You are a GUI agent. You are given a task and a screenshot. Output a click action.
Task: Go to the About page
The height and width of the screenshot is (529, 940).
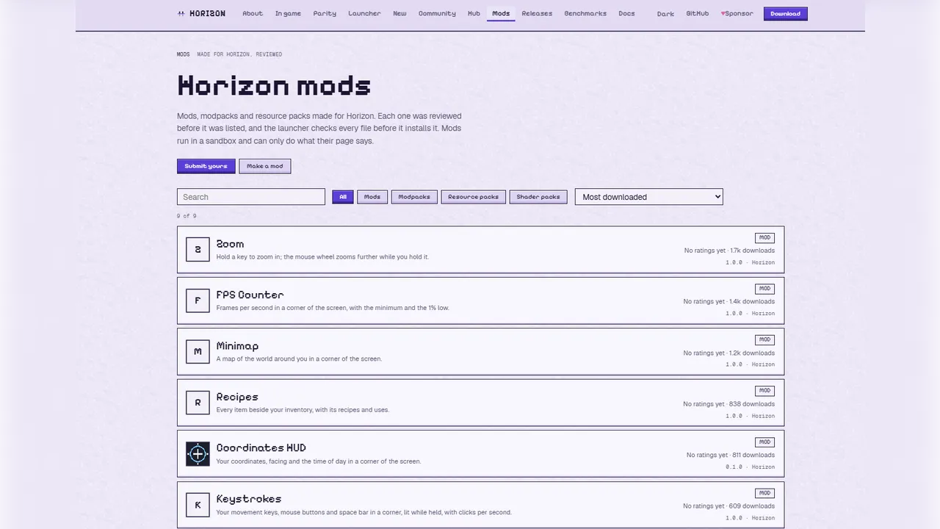tap(253, 14)
